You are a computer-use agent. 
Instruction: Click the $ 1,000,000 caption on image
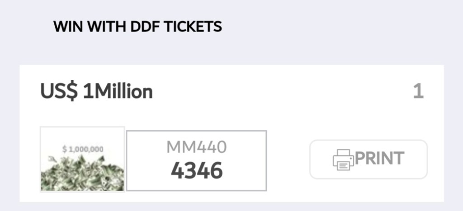point(82,148)
